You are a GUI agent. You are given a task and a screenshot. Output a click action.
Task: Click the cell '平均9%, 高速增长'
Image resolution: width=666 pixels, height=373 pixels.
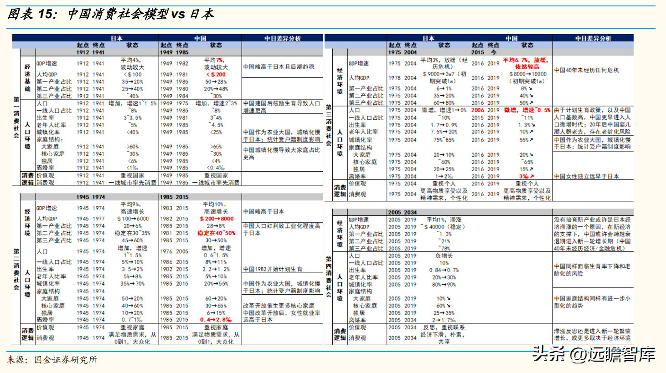pos(133,208)
